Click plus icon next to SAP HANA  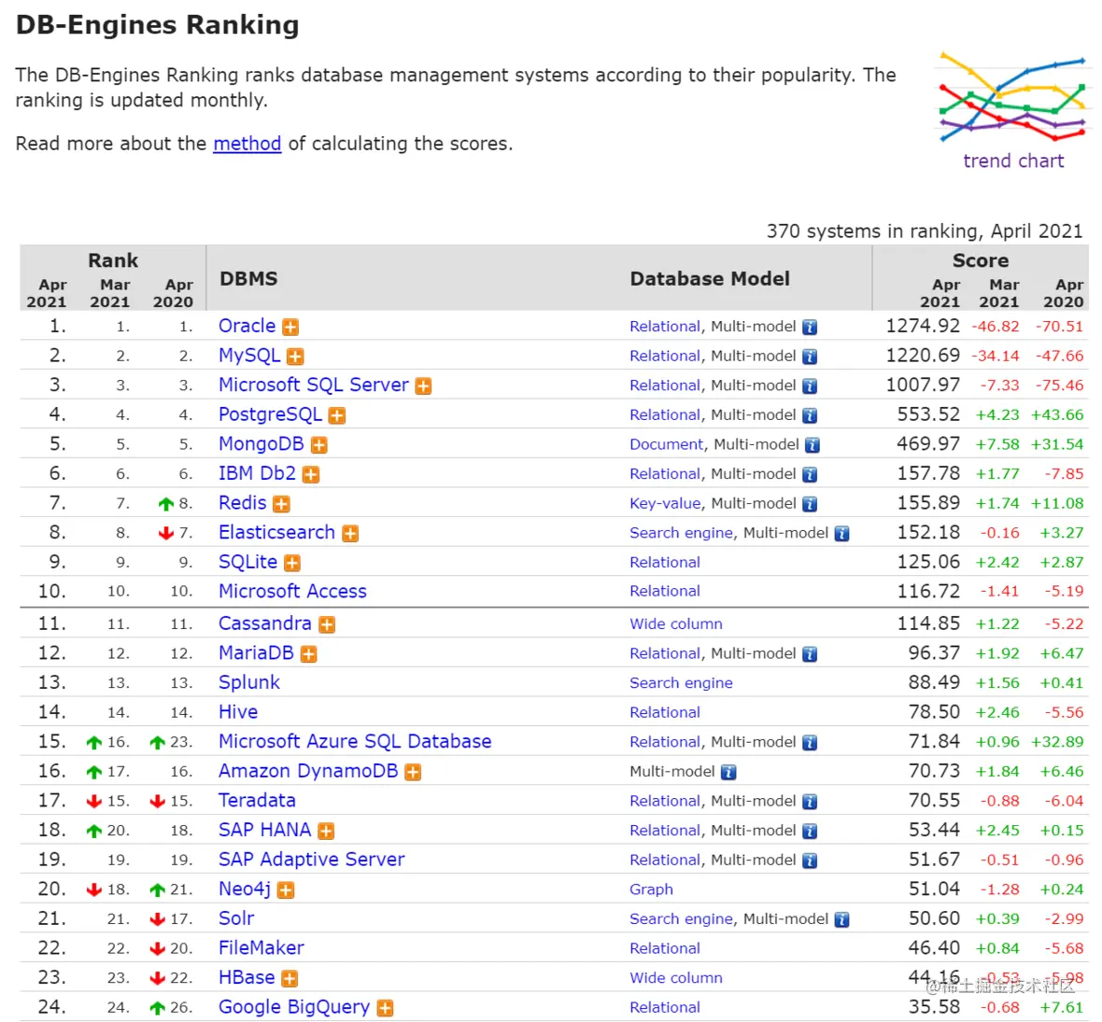pos(325,831)
